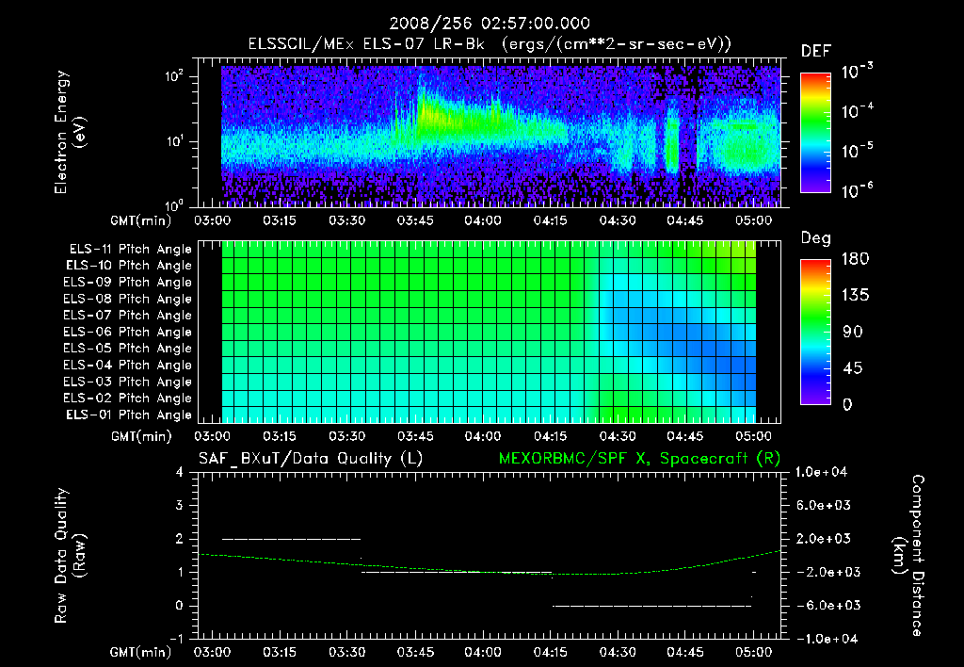The height and width of the screenshot is (667, 964).
Task: Select the Raw Data Quality (Raw) axis label
Action: pyautogui.click(x=70, y=556)
